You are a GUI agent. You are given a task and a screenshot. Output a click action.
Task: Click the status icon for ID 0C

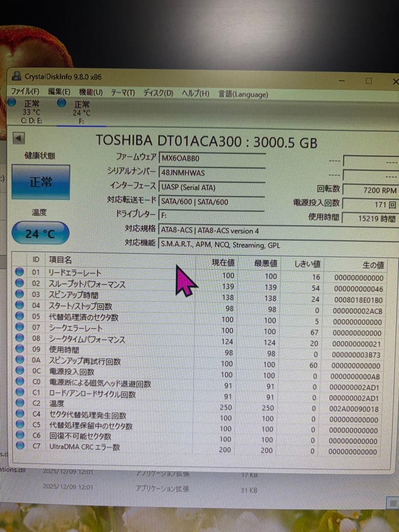pyautogui.click(x=20, y=370)
